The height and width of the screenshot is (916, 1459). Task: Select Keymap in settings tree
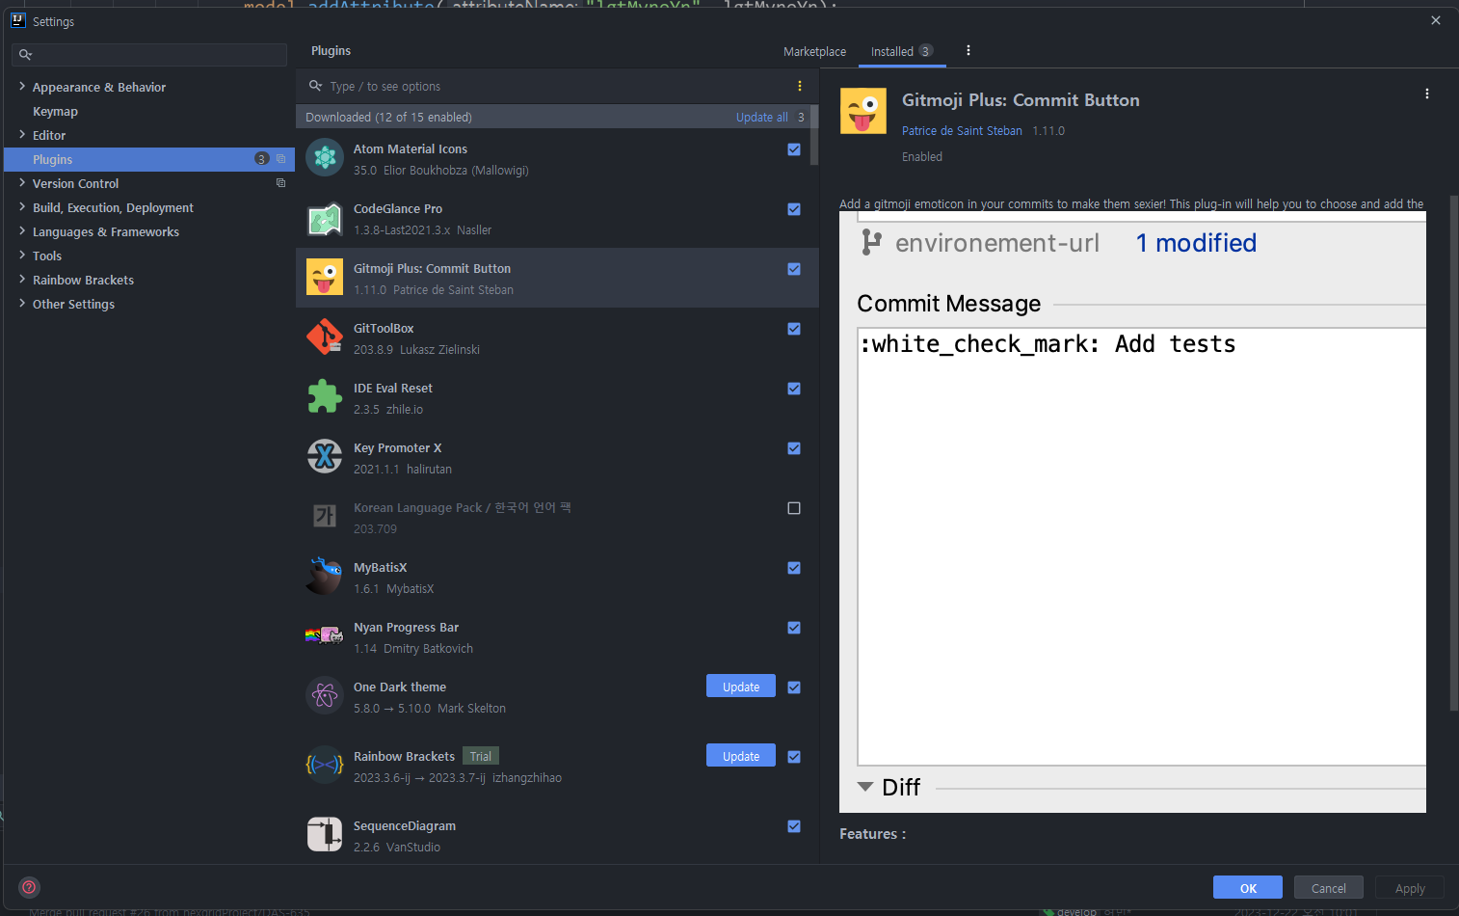(55, 111)
